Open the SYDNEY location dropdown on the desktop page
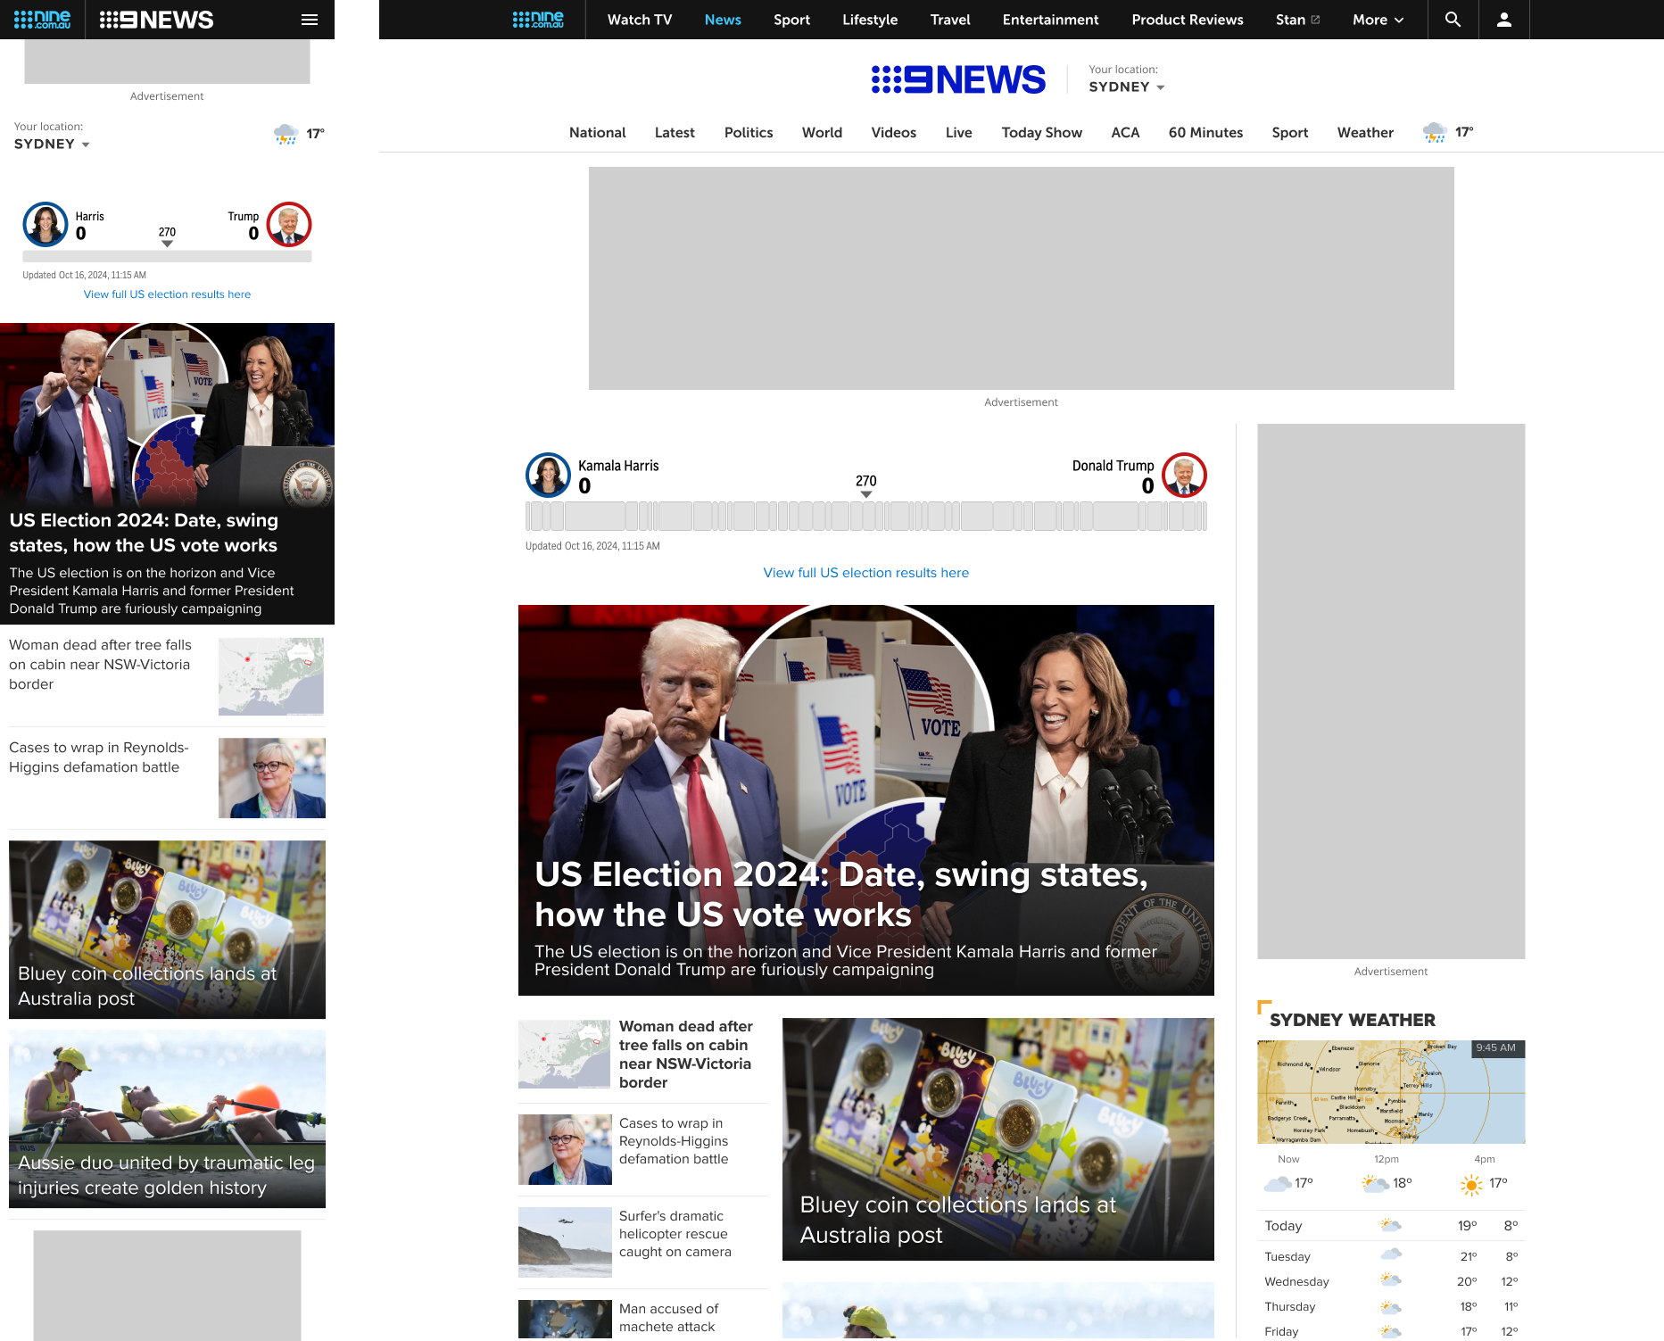 coord(1127,87)
